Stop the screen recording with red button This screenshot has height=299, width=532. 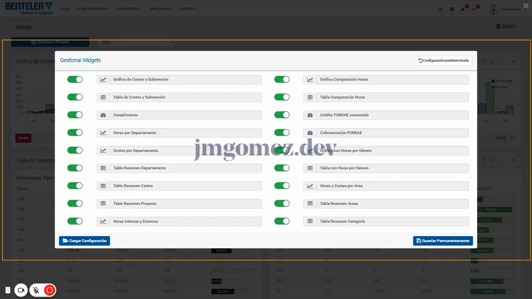point(49,290)
